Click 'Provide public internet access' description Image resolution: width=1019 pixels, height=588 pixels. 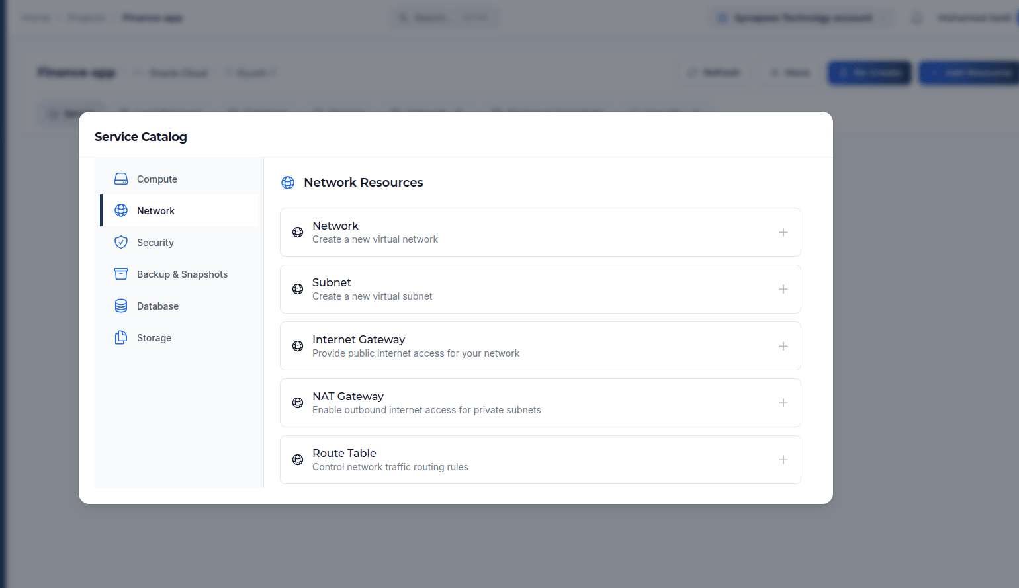[416, 353]
